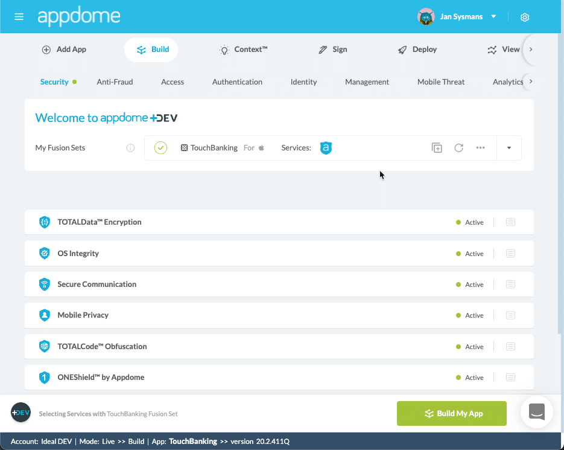The image size is (564, 450).
Task: Click Jan Sysmans user avatar
Action: point(426,16)
